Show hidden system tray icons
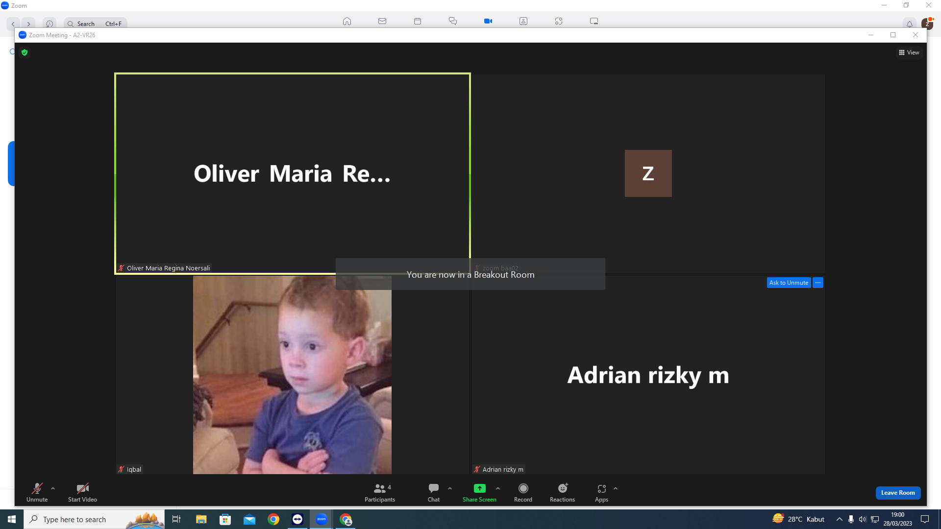Viewport: 941px width, 529px height. (x=839, y=519)
